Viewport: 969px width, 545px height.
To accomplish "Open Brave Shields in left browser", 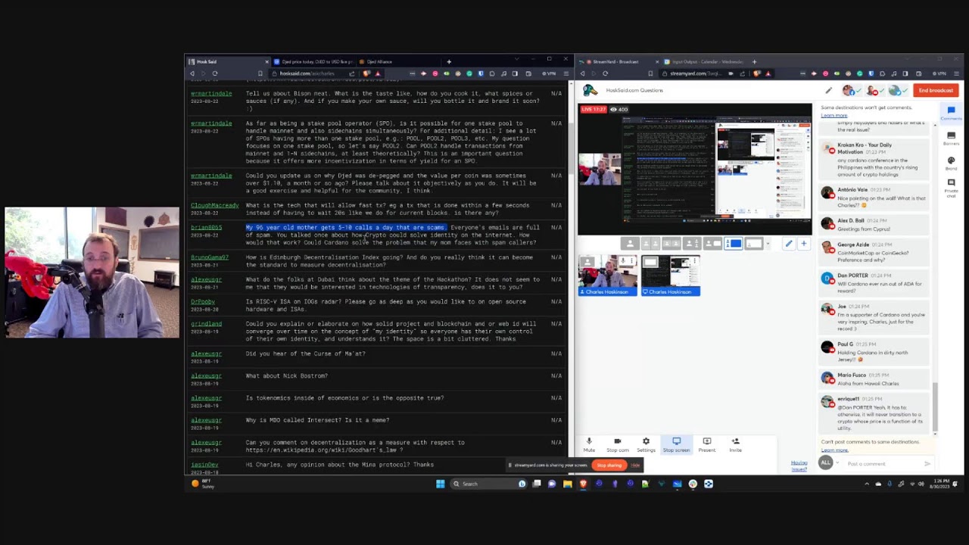I will (x=367, y=73).
